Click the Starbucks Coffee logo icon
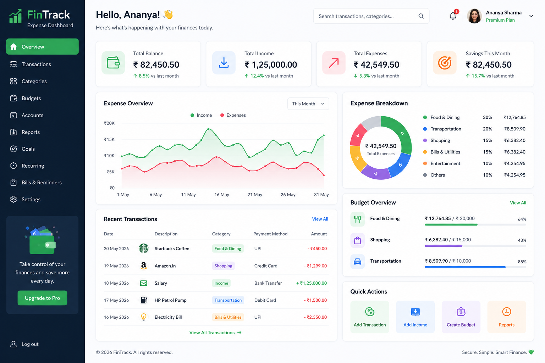545x363 pixels. (x=144, y=248)
